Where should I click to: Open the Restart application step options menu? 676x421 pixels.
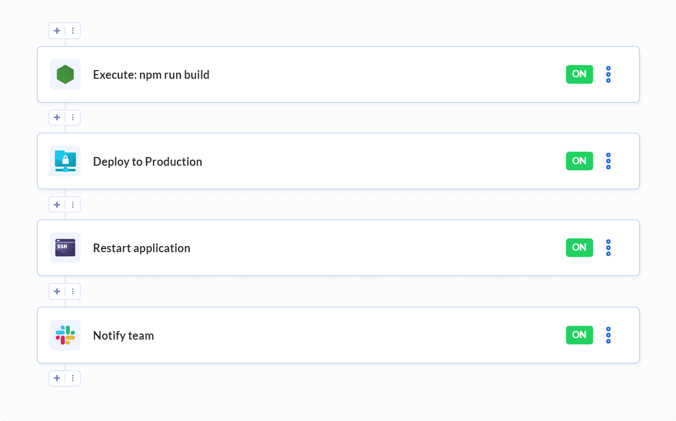pos(608,248)
